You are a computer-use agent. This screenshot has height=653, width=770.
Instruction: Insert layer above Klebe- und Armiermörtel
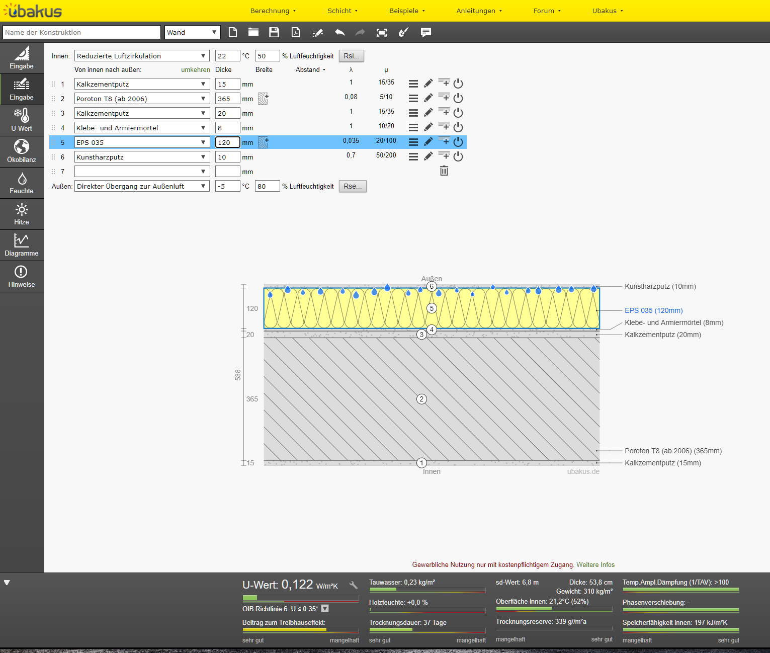click(x=444, y=126)
